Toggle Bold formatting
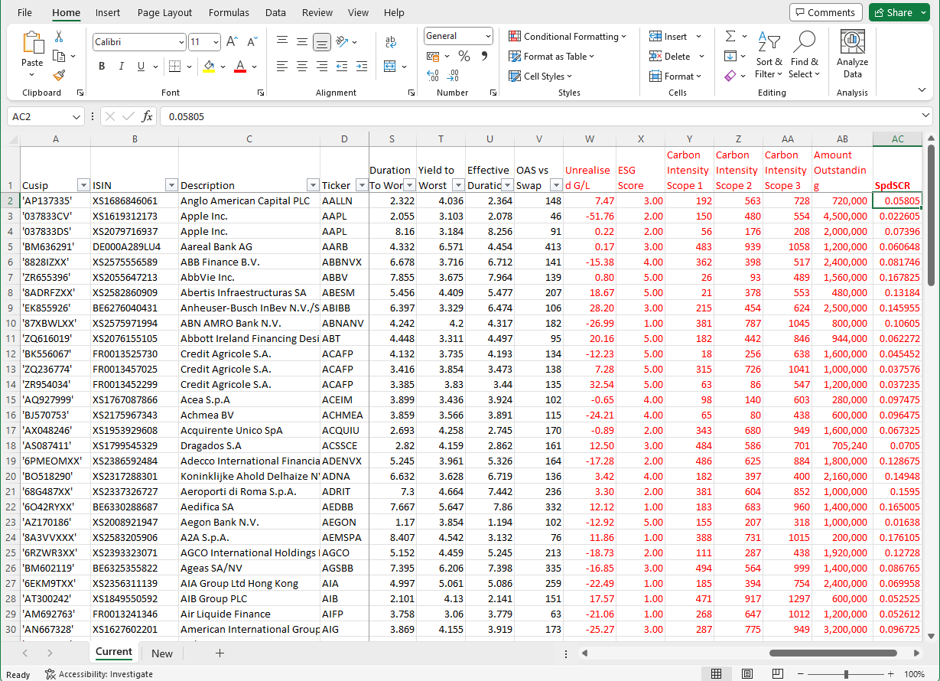The height and width of the screenshot is (681, 940). pos(102,67)
